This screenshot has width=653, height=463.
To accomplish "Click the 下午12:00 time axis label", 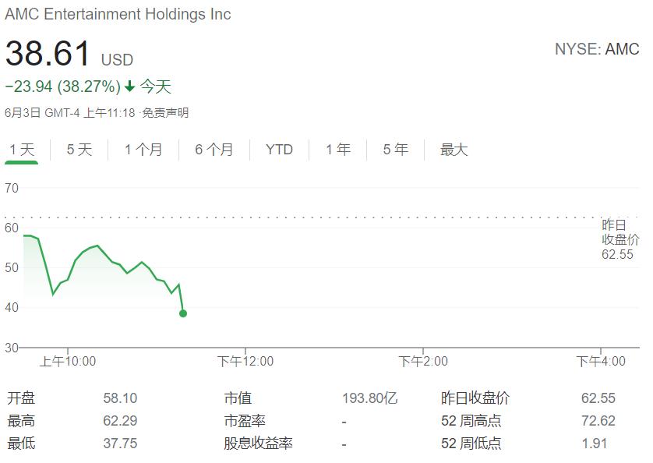I will click(245, 362).
